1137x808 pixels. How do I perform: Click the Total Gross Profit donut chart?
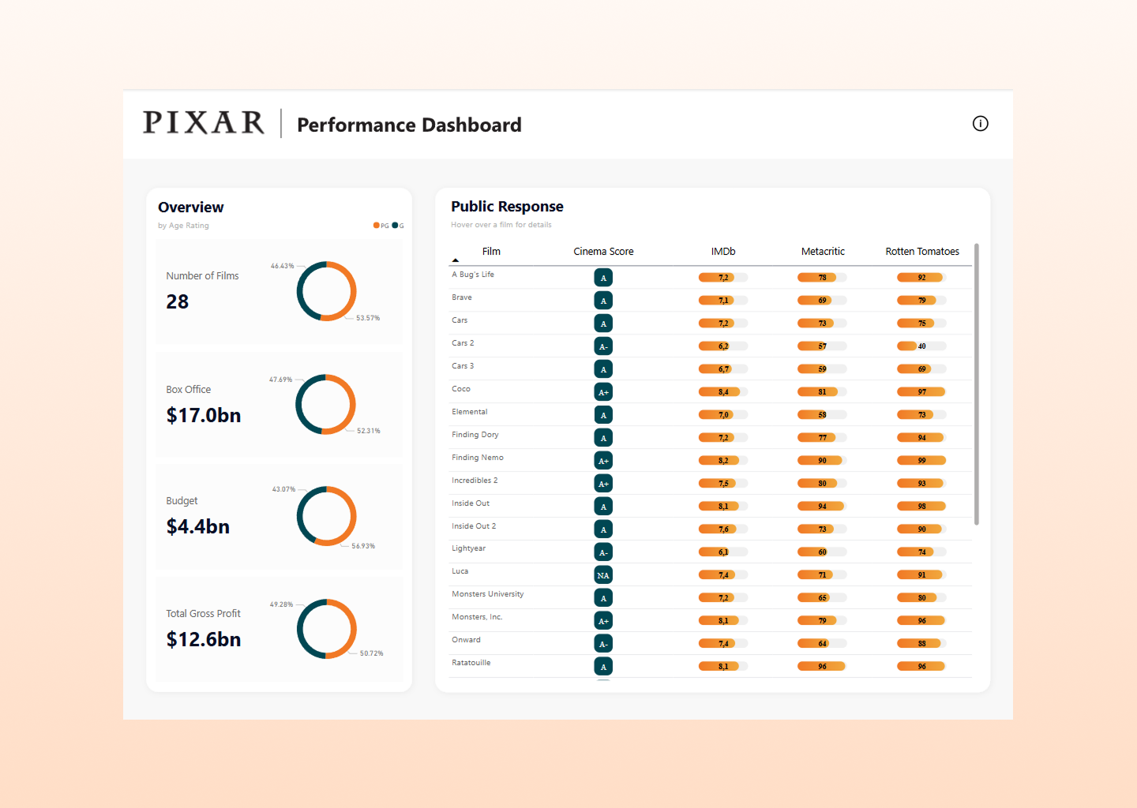[327, 629]
